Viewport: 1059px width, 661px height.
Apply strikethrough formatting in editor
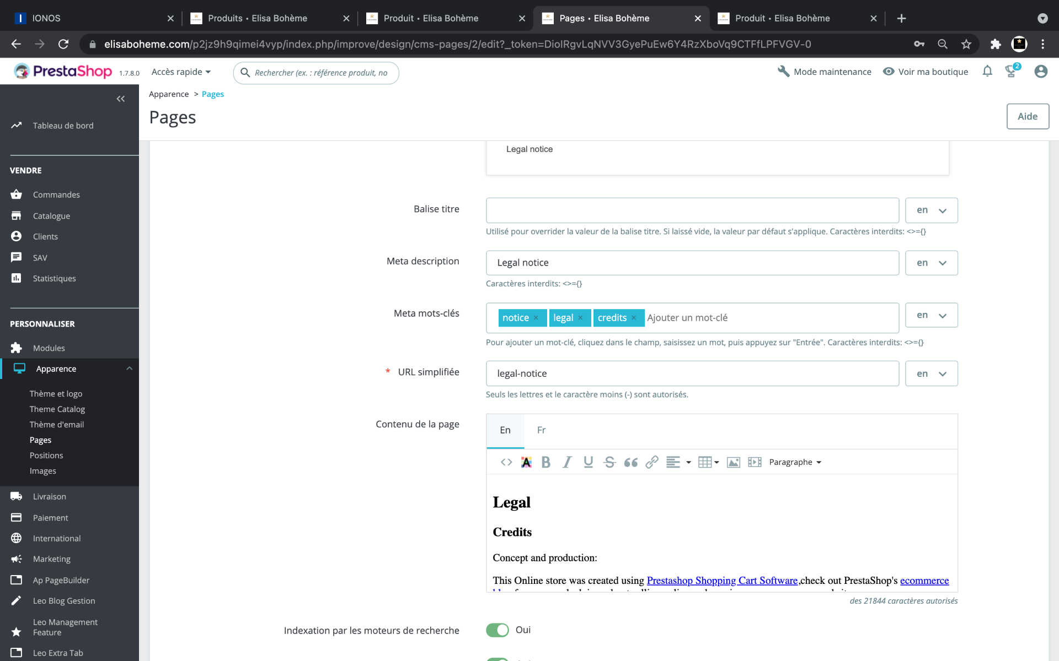[609, 462]
